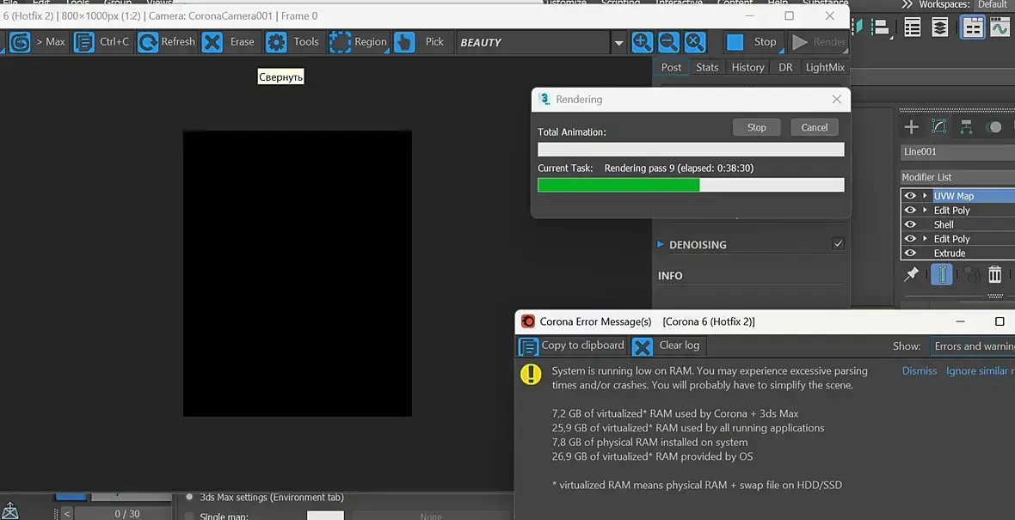
Task: Toggle the DENOISING checkbox
Action: pyautogui.click(x=839, y=244)
